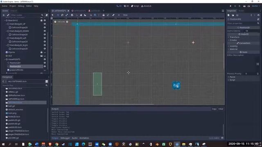The height and width of the screenshot is (147, 262).
Task: Zoom out using the minus icon
Action: 55,22
